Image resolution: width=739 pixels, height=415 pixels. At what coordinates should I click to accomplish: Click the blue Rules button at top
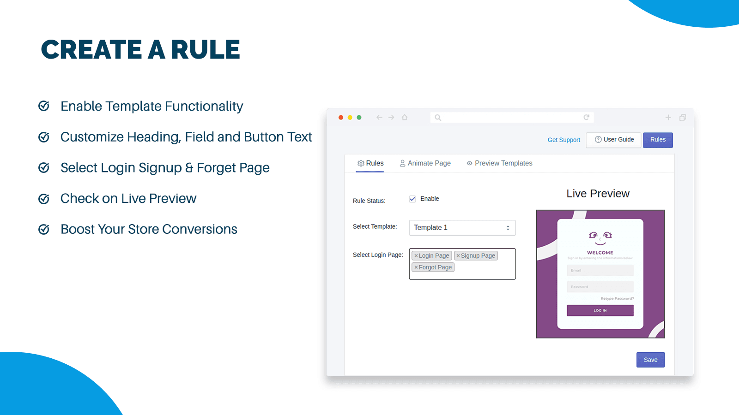point(658,140)
